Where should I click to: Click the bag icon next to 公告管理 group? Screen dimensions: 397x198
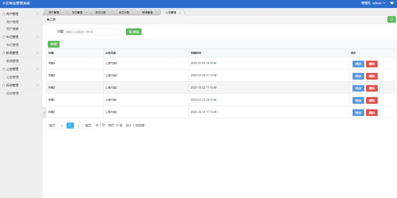coord(4,69)
